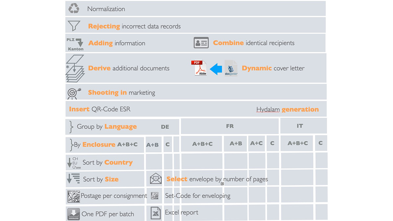Image resolution: width=393 pixels, height=221 pixels.
Task: Select the FR language header
Action: (230, 126)
